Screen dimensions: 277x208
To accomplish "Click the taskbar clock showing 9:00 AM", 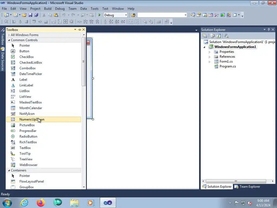I will [x=263, y=203].
